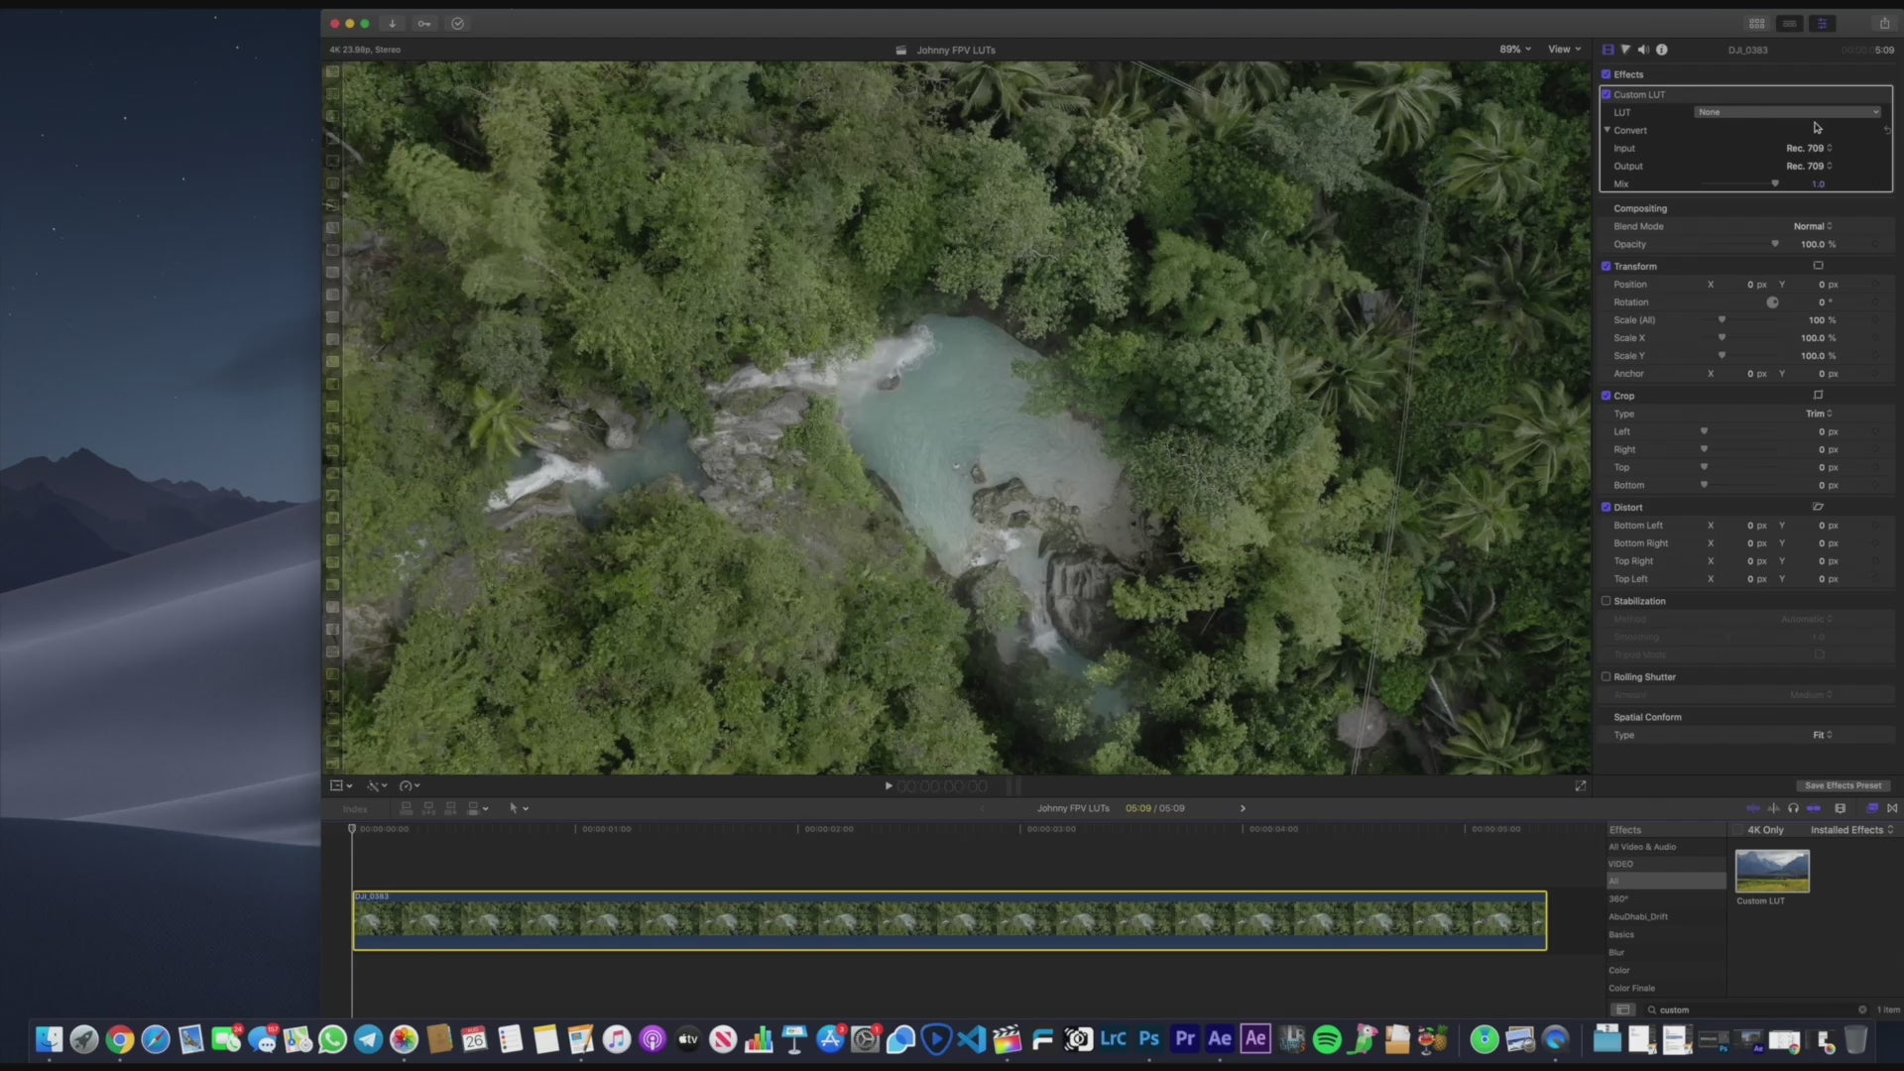This screenshot has width=1904, height=1071.
Task: Switch to the audio inspector speaker icon
Action: [x=1643, y=50]
